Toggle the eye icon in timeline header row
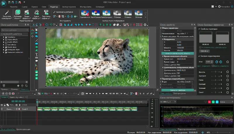234x134 pixels. click(x=2, y=105)
